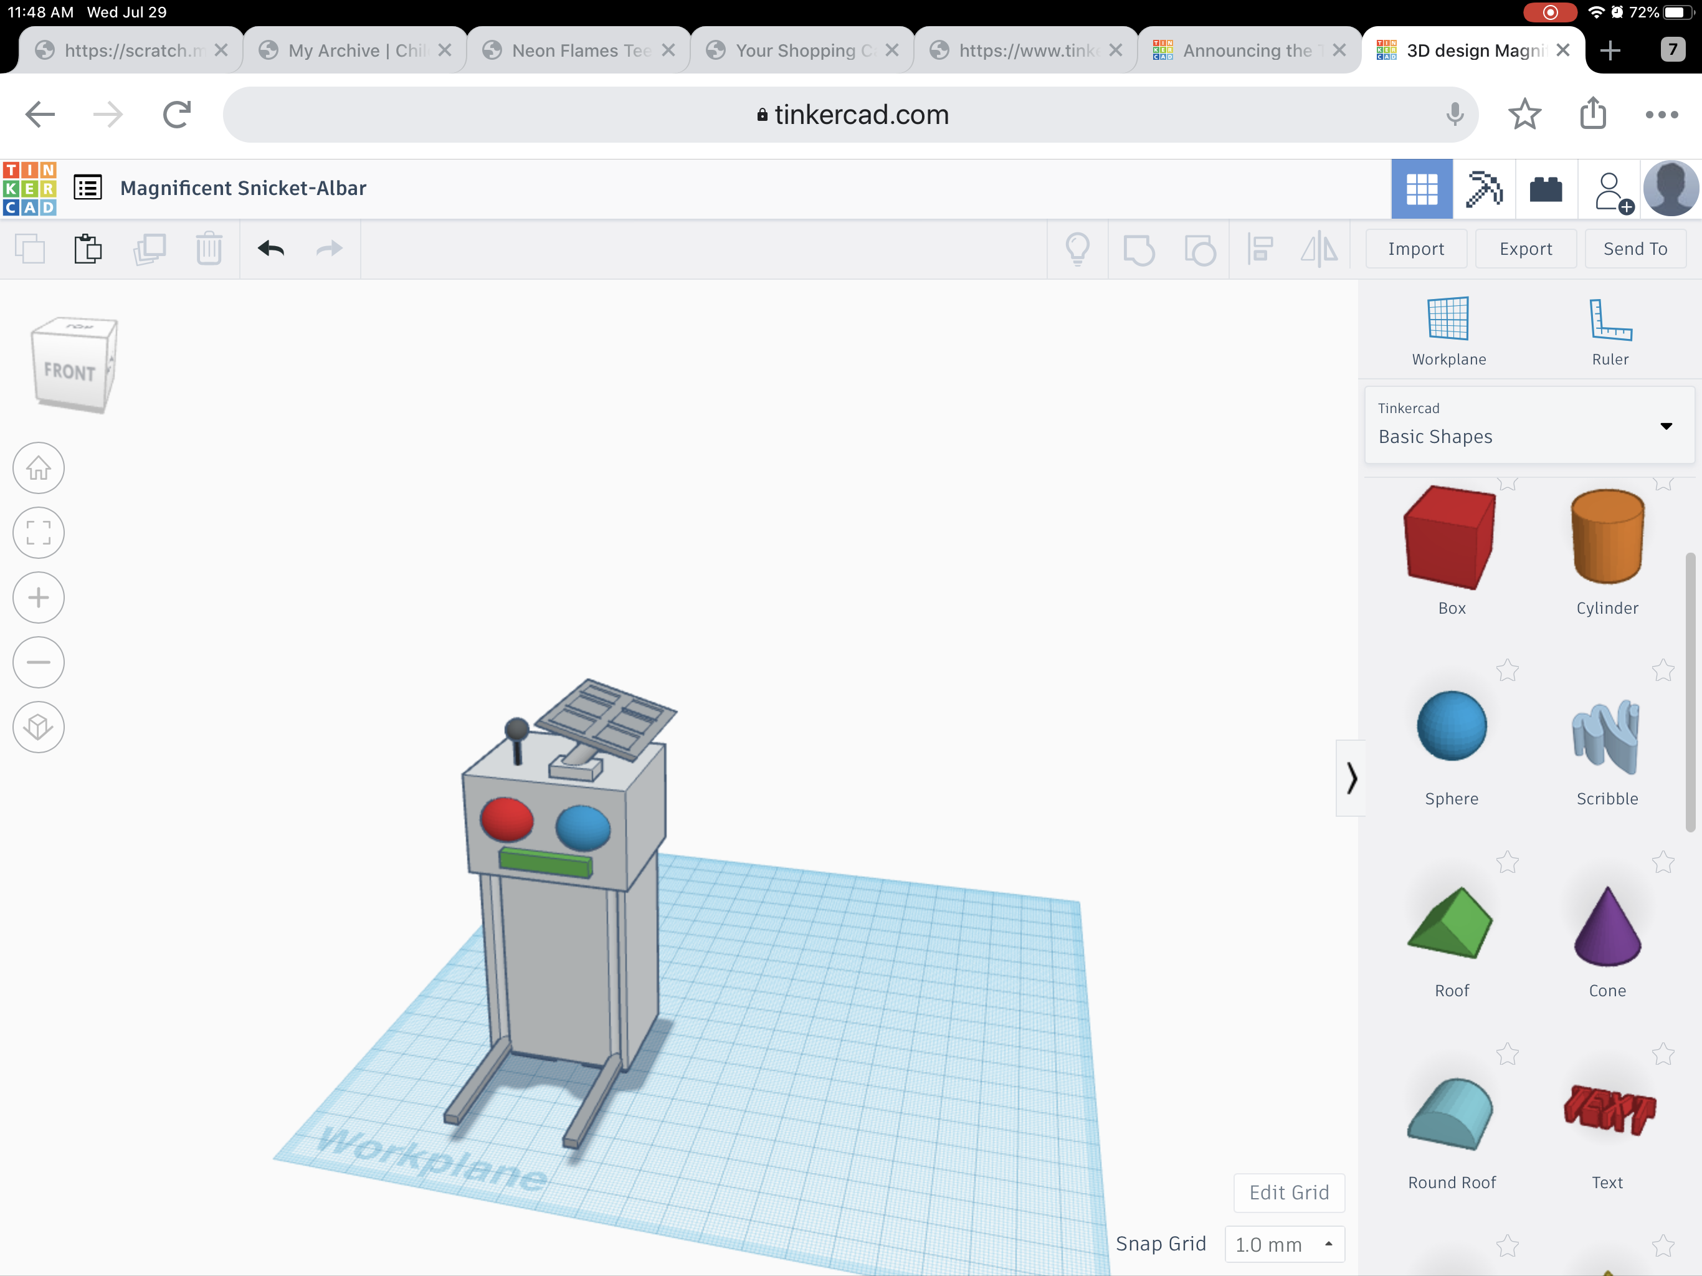Bookmark the page with star icon
This screenshot has height=1276, width=1702.
point(1524,115)
